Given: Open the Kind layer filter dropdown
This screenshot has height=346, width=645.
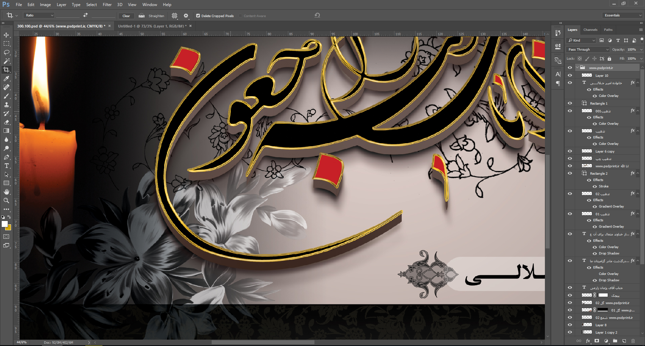Looking at the screenshot, I should pos(582,40).
